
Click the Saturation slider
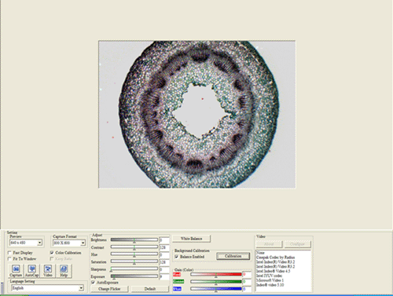point(134,261)
